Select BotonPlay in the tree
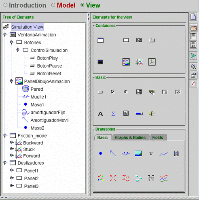 coord(47,58)
